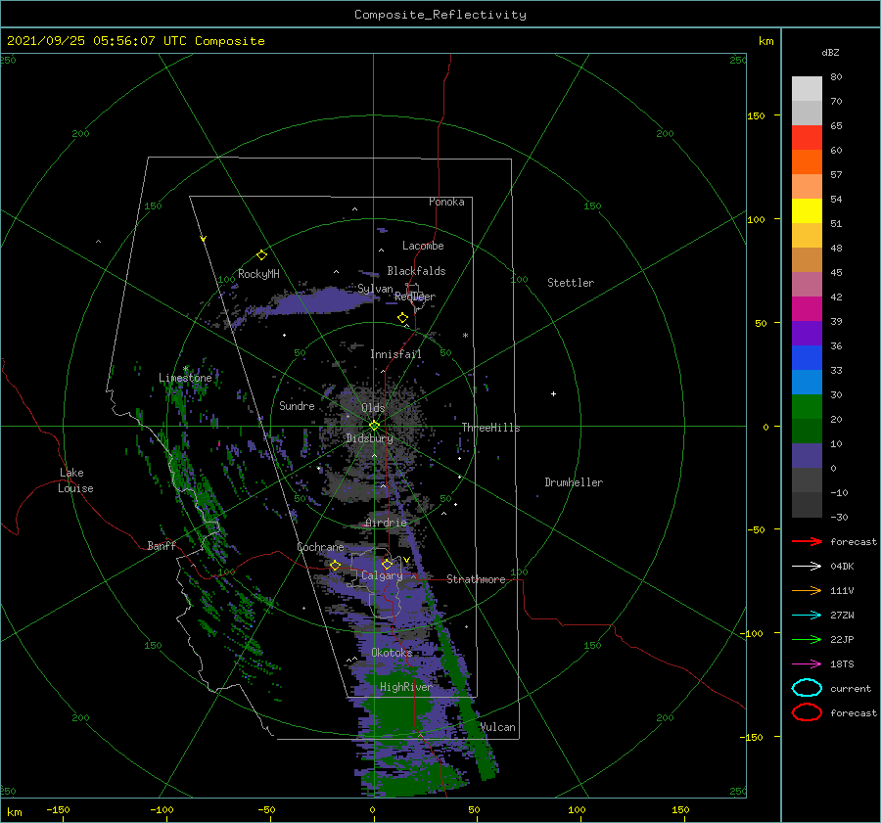Screen dimensions: 881x823
Task: Click the Olds city label
Action: (373, 408)
